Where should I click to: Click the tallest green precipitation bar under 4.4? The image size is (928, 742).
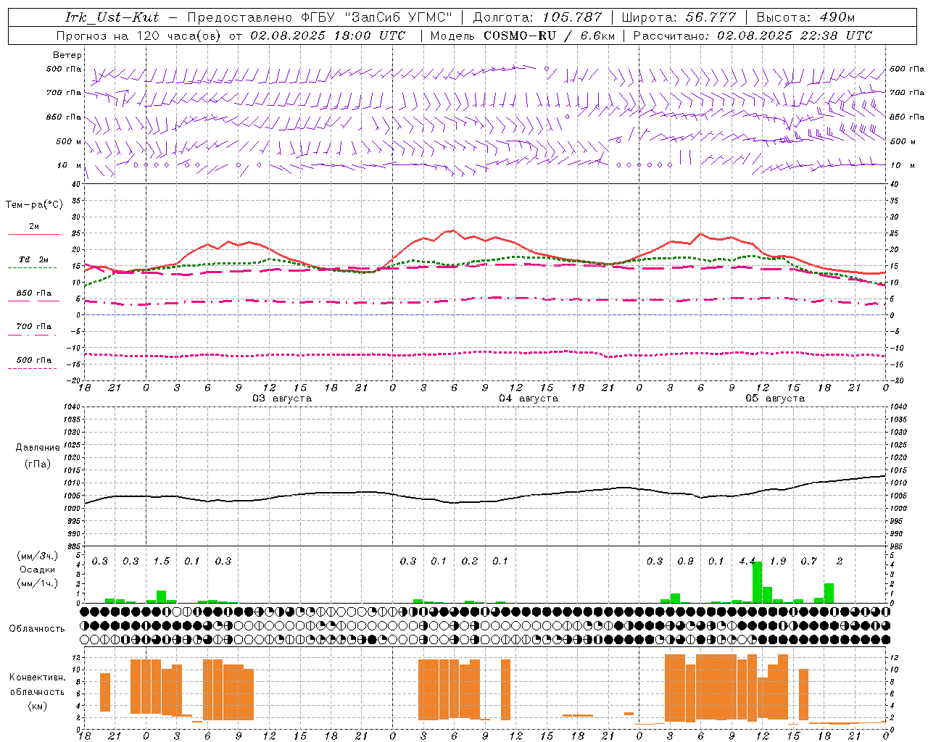click(757, 583)
